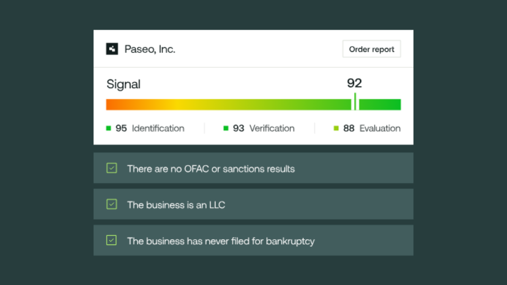The image size is (507, 285).
Task: Select the Paseo, Inc. company name
Action: tap(150, 49)
